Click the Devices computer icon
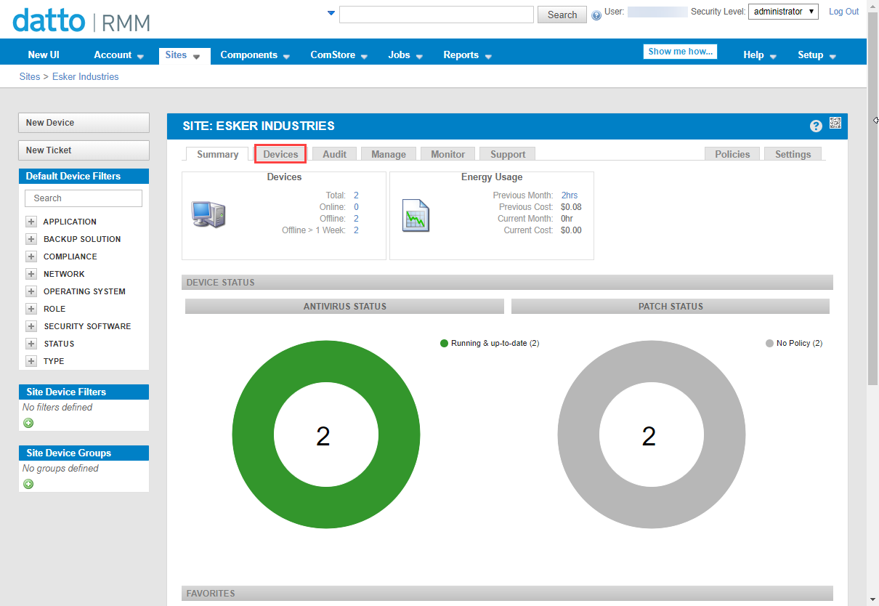The image size is (879, 606). click(x=208, y=214)
